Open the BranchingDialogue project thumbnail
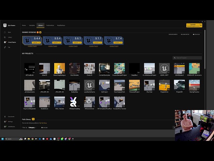Image resolution: width=214 pixels, height=161 pixels. pos(60,68)
